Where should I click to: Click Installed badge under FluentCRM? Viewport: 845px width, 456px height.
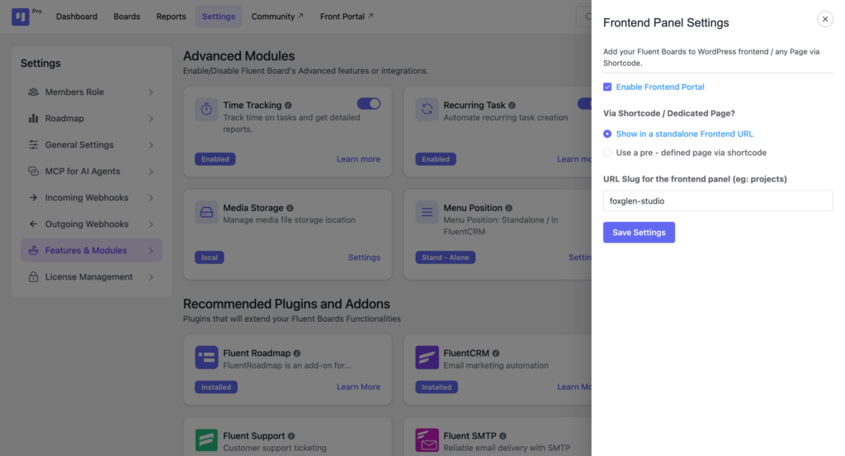click(x=437, y=387)
